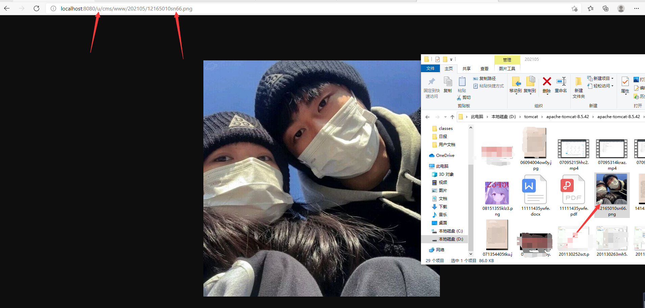Select the 08151355klz3.png thumbnail

pyautogui.click(x=497, y=193)
